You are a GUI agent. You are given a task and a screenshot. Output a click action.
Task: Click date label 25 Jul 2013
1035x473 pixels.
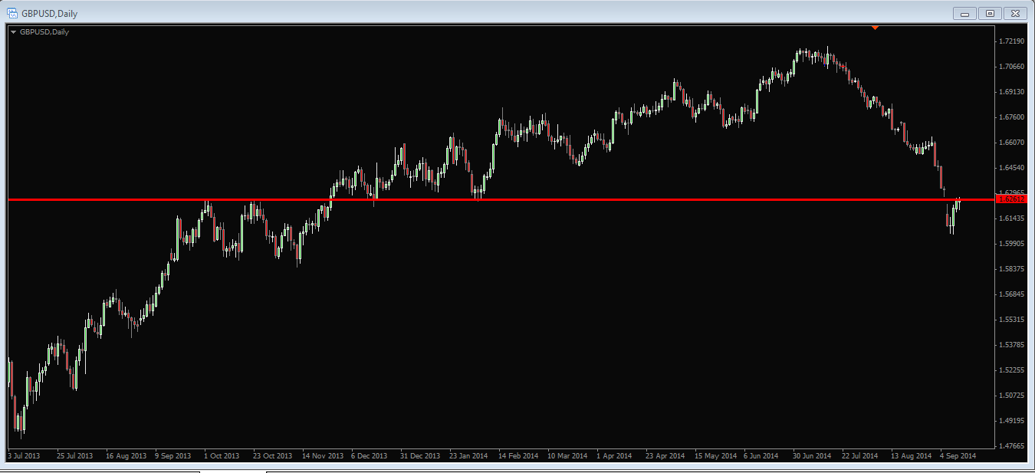pos(74,455)
